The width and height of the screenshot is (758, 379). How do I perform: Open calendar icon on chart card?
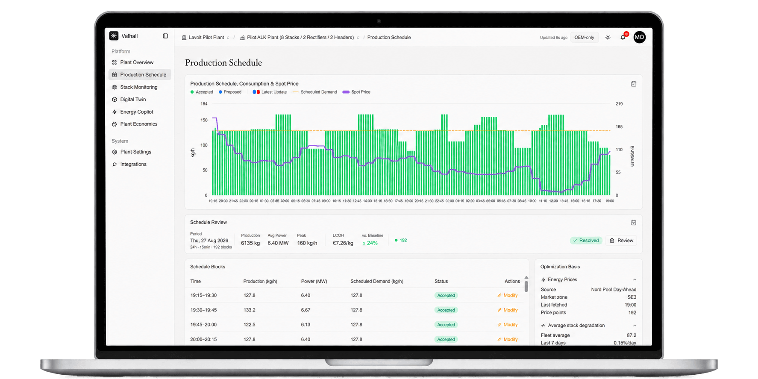634,84
